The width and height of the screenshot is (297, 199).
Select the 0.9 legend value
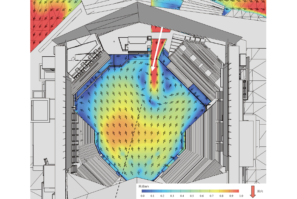point(231,196)
